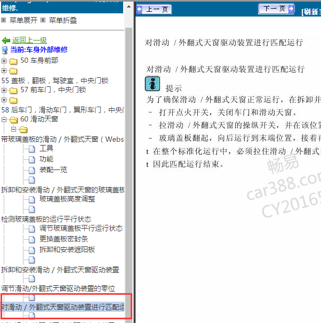The image size is (321, 323).
Task: Click page icon beside 更换盖板密封条
Action: (x=32, y=239)
